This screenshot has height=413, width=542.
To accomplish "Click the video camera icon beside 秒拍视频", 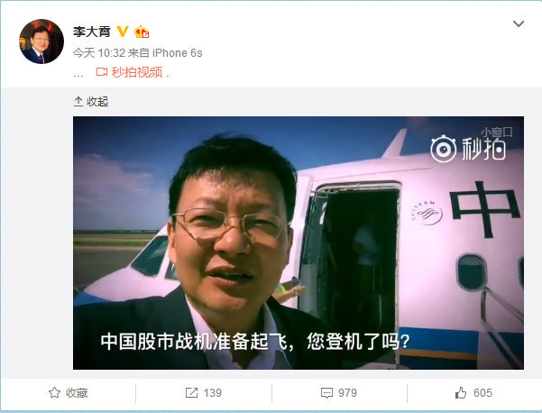I will (102, 72).
